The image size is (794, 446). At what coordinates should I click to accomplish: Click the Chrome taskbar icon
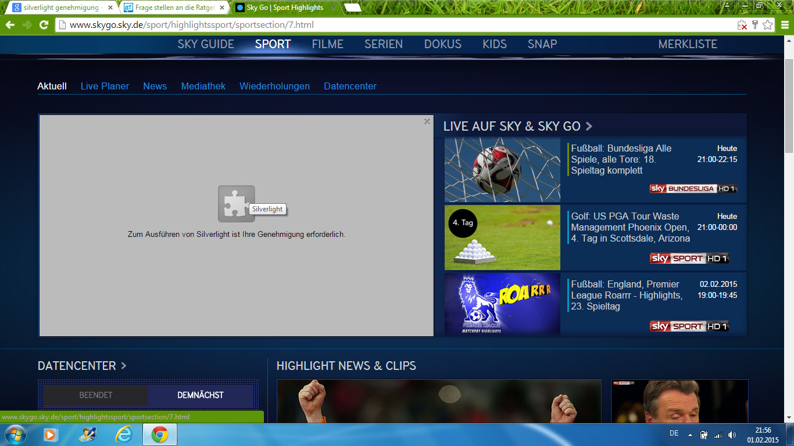tap(160, 434)
